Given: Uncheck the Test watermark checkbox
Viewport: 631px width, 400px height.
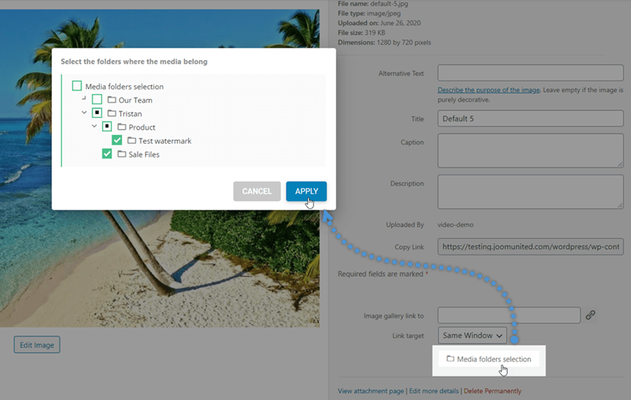Looking at the screenshot, I should click(117, 141).
